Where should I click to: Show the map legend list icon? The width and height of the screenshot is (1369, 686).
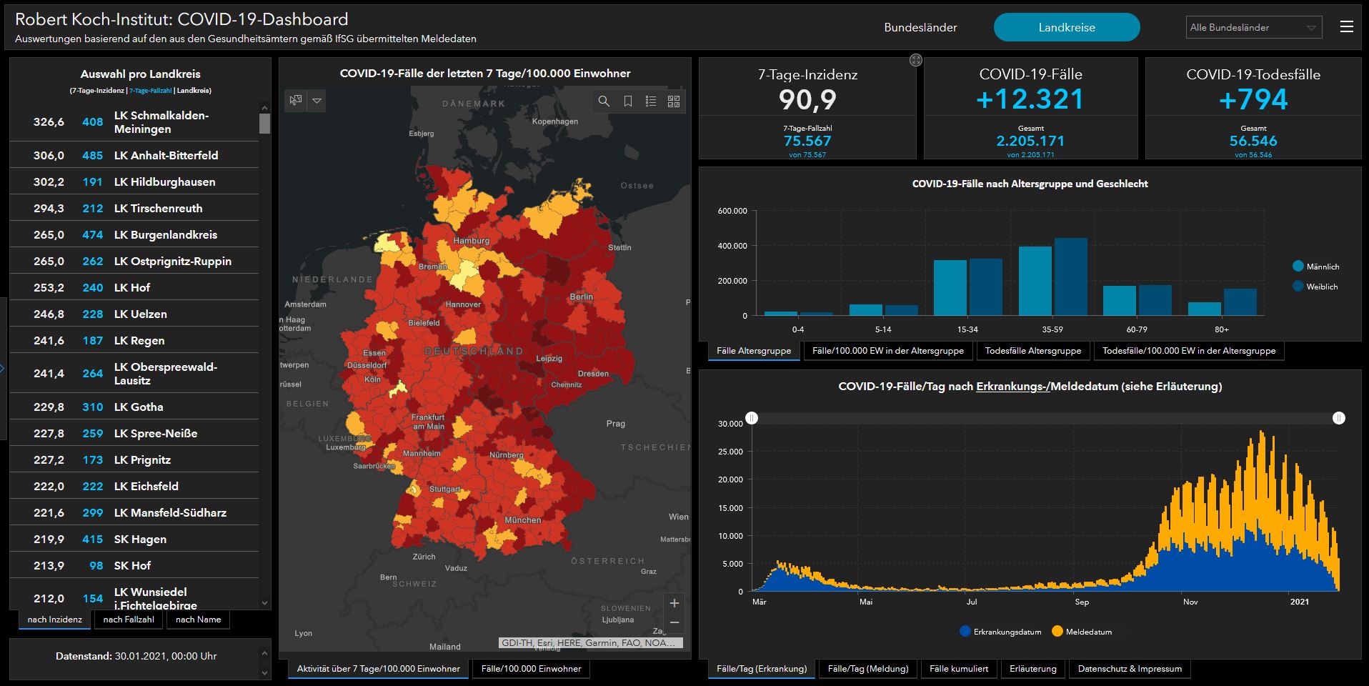coord(650,101)
